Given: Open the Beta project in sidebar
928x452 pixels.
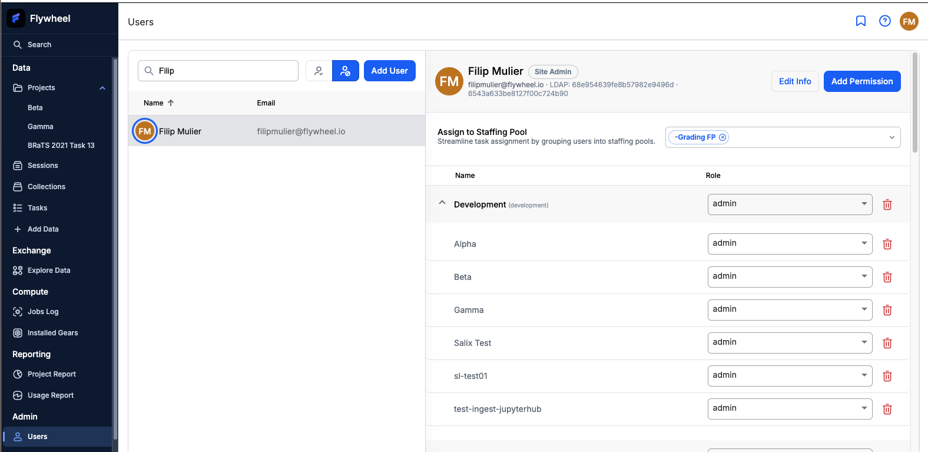Looking at the screenshot, I should point(35,108).
